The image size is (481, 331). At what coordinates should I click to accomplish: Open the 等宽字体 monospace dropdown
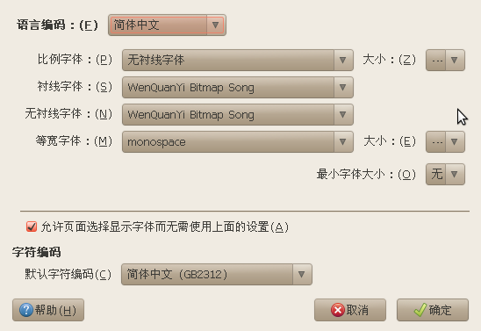(238, 142)
